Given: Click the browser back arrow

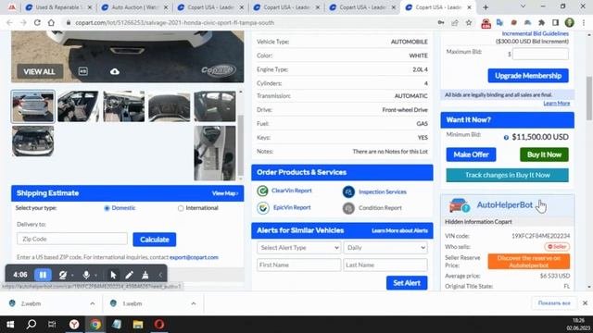Looking at the screenshot, I should 9,22.
